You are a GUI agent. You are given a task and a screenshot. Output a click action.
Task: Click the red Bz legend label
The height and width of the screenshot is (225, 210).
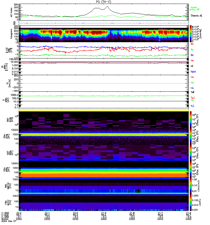[192, 44]
